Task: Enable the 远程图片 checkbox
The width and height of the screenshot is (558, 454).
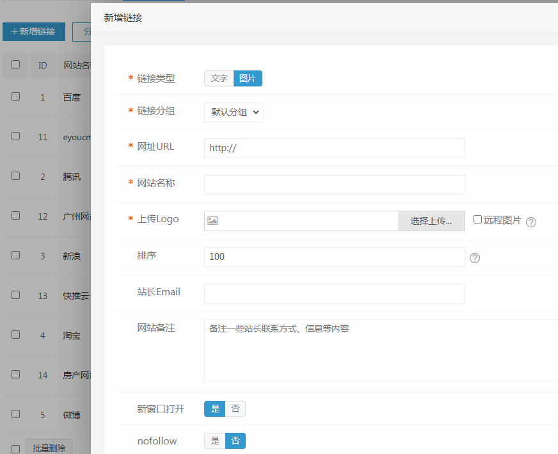Action: [477, 220]
